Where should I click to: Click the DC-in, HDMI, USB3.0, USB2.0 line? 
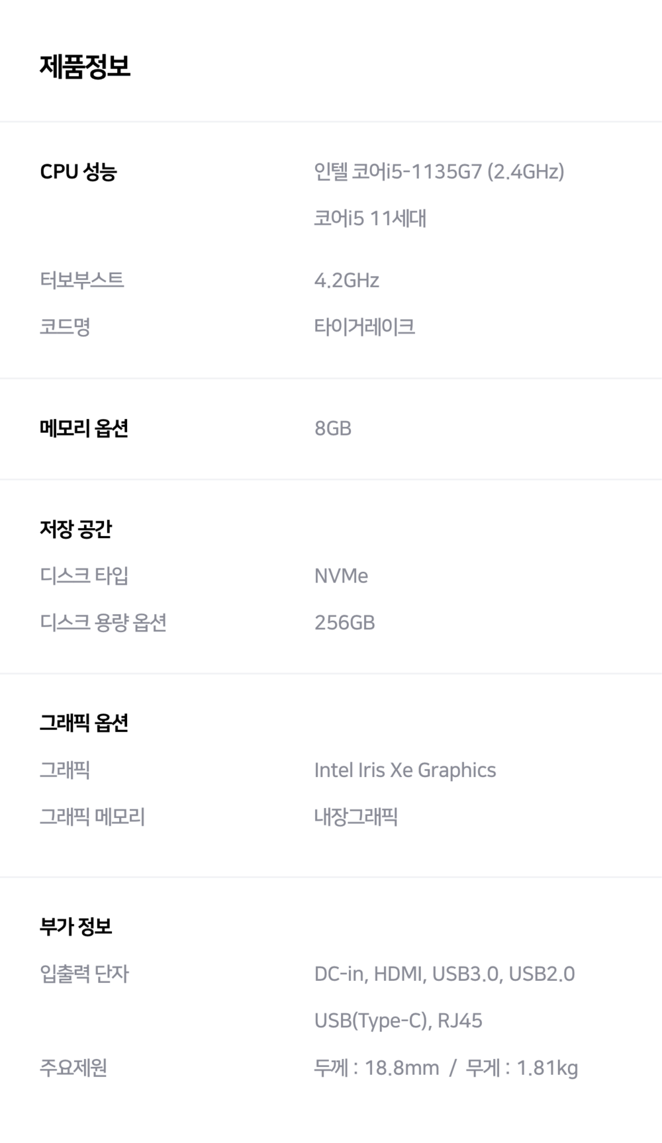tap(444, 974)
